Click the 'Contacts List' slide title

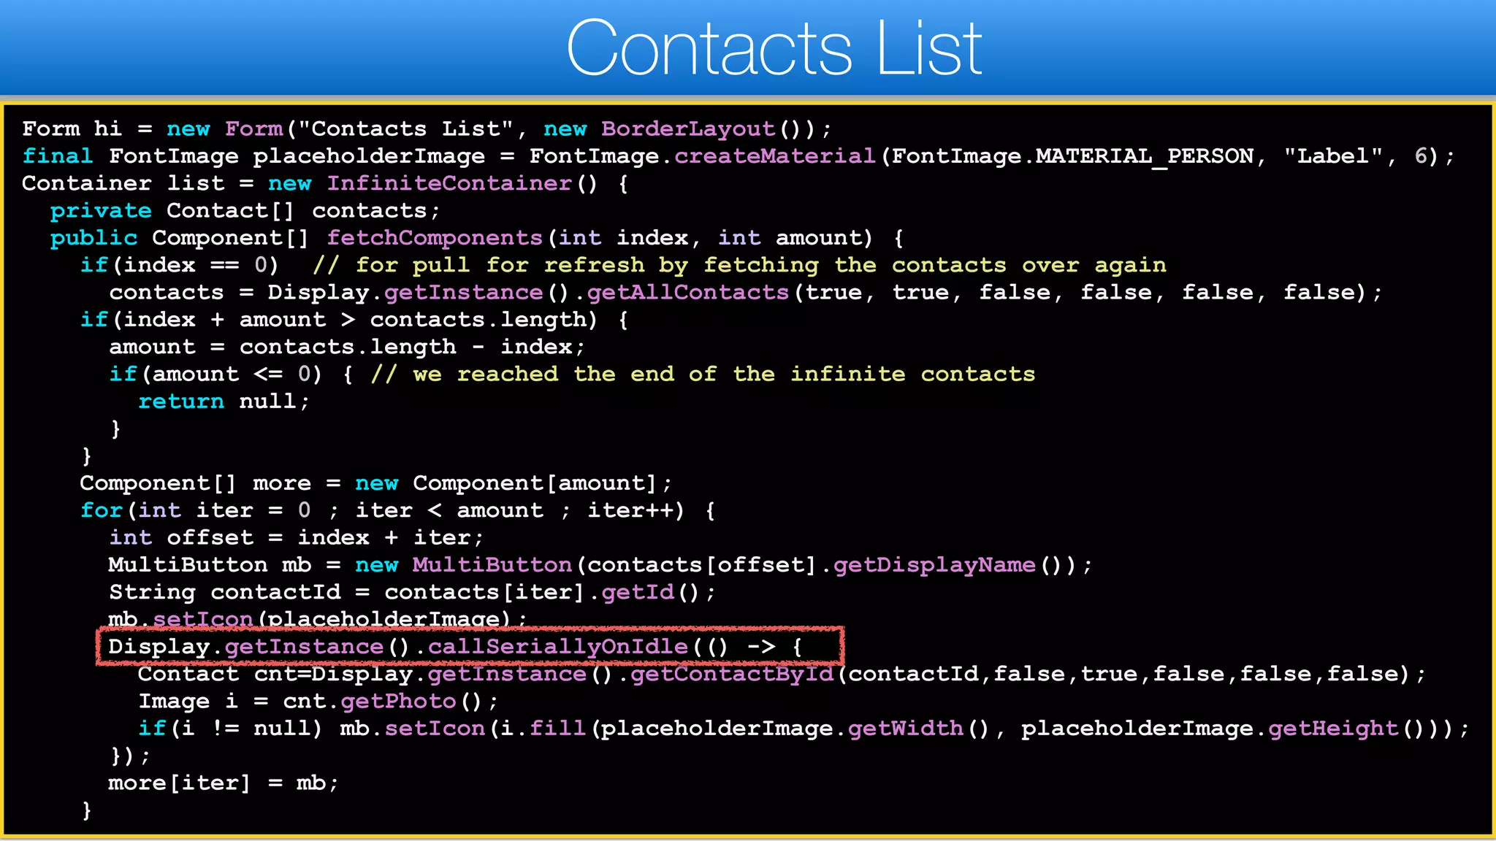[x=774, y=49]
